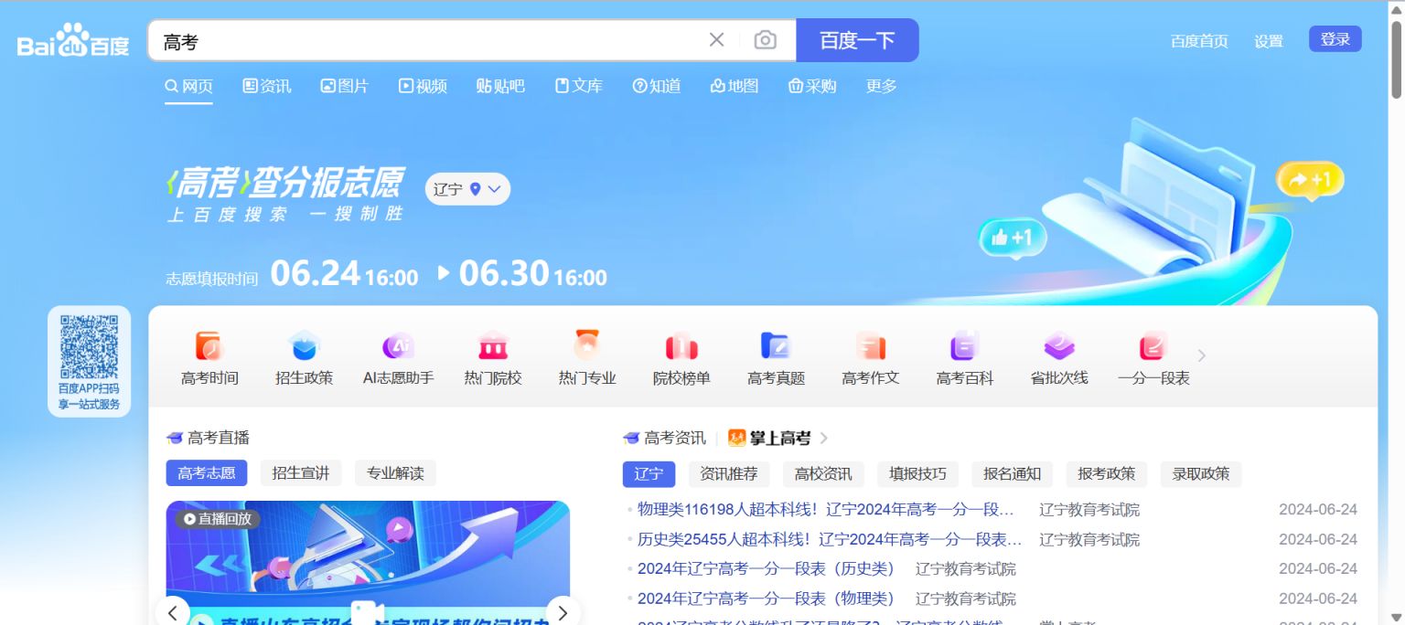Open the 院校榜单 icon
Image resolution: width=1405 pixels, height=625 pixels.
[681, 358]
